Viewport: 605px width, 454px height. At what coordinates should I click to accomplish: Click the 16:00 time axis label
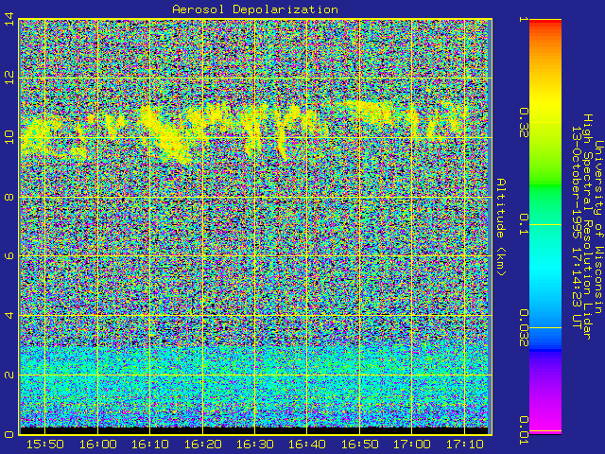[97, 445]
